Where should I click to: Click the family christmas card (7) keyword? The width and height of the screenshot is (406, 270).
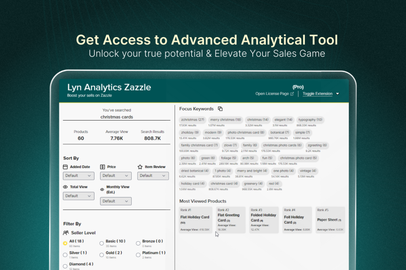200,145
